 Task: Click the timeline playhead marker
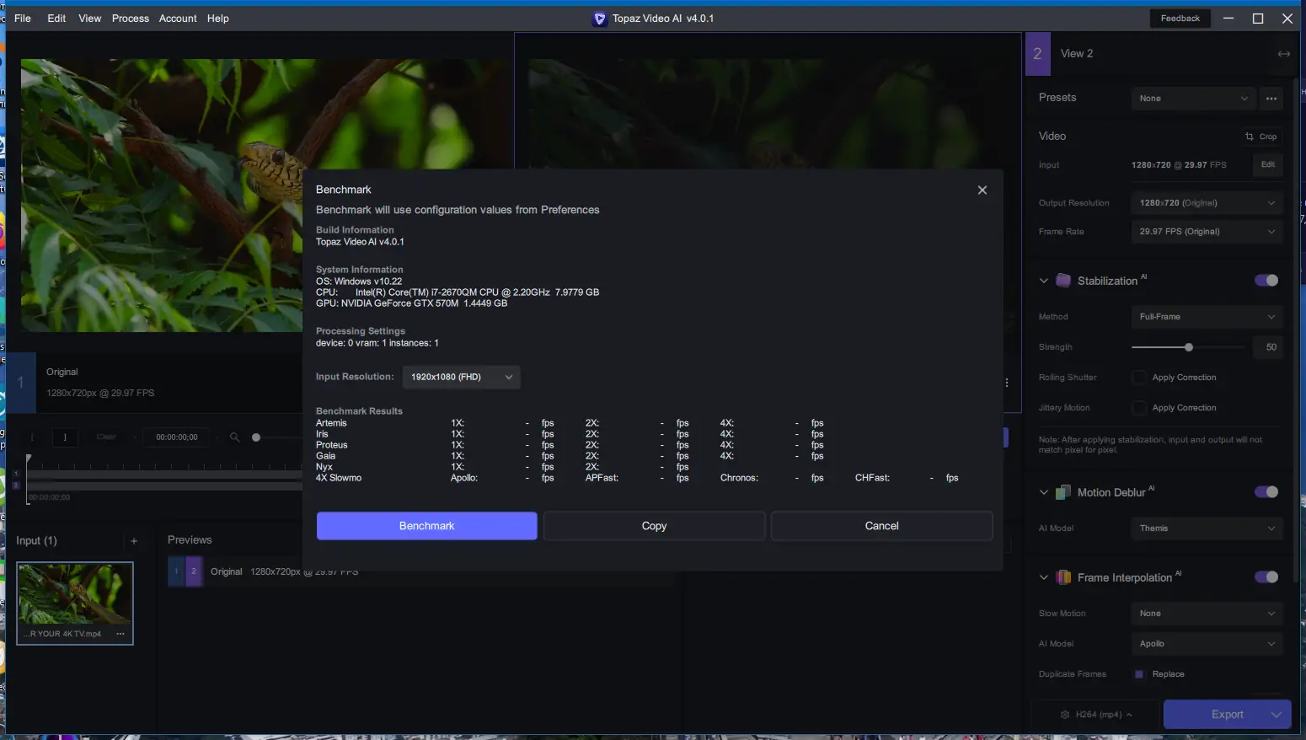coord(28,459)
